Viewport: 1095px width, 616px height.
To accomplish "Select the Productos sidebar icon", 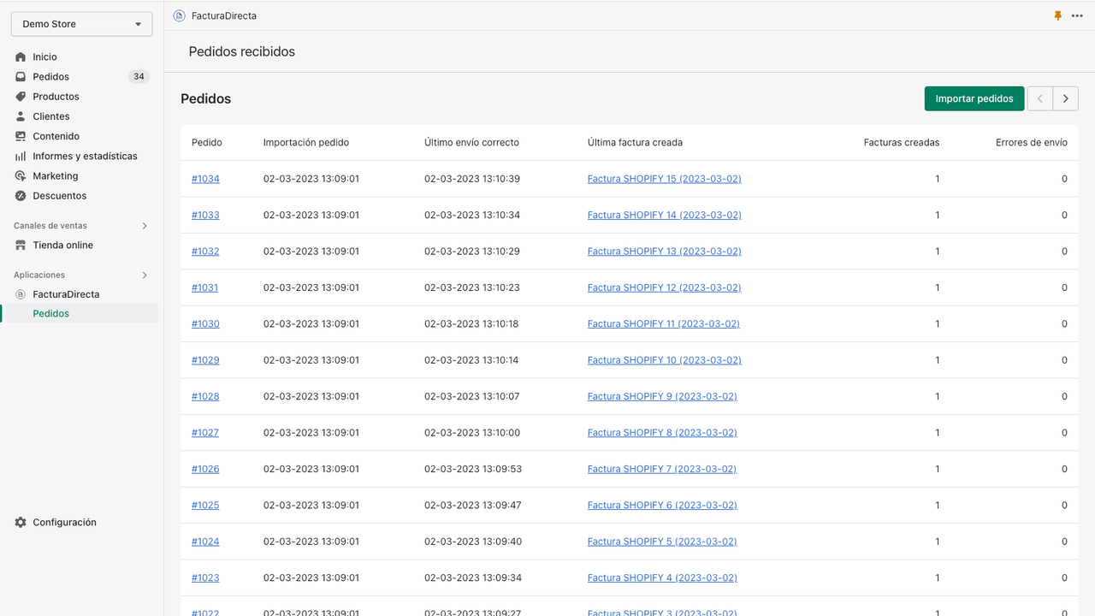I will pyautogui.click(x=21, y=96).
